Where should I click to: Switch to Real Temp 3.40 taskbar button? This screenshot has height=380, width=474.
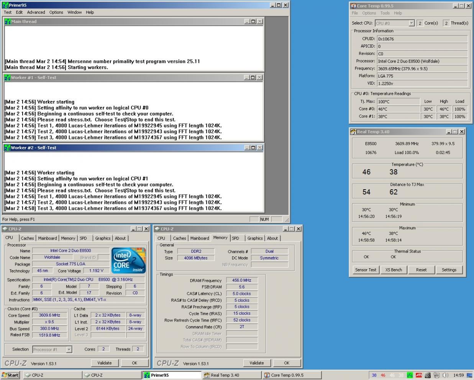[x=231, y=375]
